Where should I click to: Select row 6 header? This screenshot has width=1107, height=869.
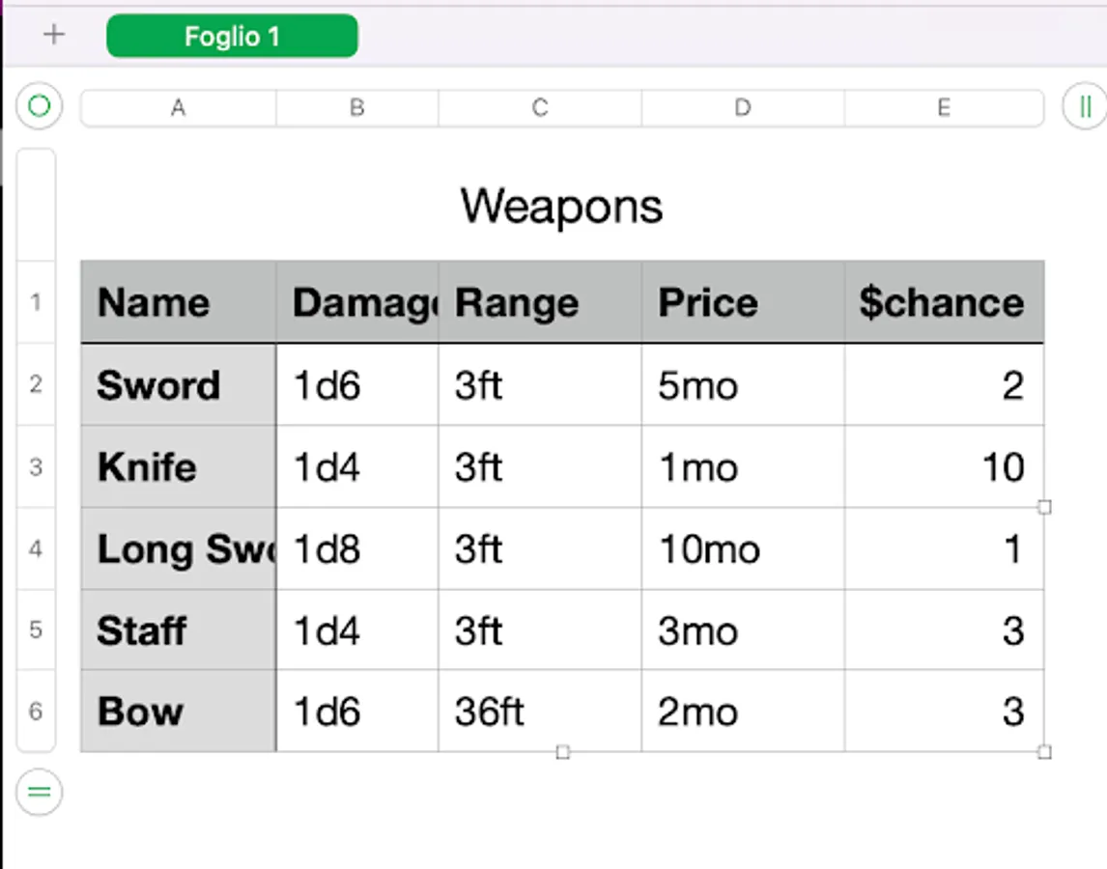[36, 712]
